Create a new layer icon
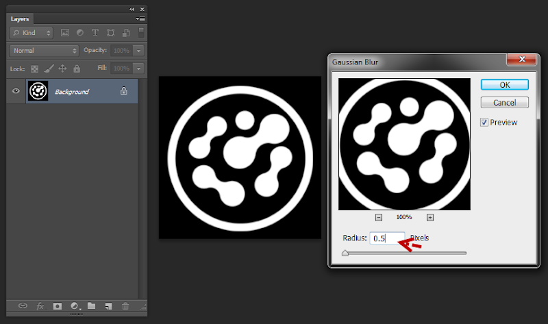Viewport: 548px width, 324px height. click(x=108, y=306)
